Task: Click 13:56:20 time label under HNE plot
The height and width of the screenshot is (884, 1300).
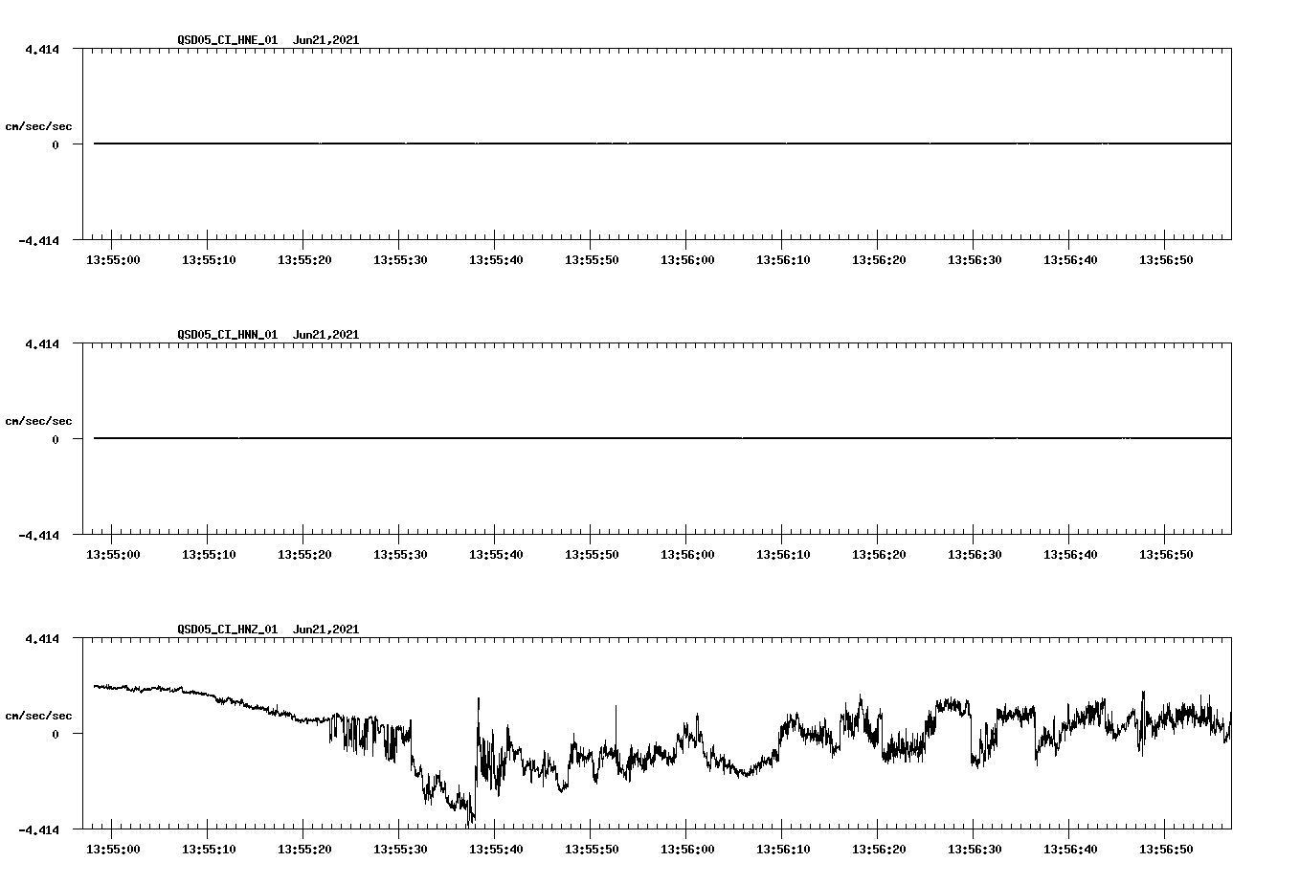Action: click(x=879, y=260)
